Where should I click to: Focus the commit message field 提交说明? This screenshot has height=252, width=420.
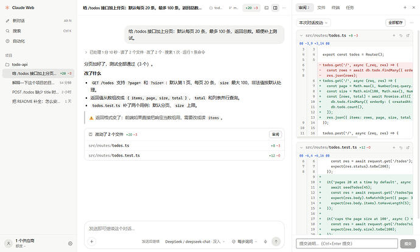point(347,243)
